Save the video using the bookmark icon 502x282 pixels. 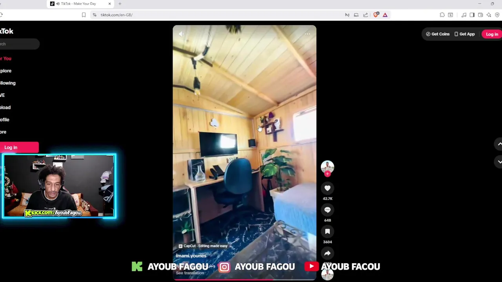(x=327, y=231)
